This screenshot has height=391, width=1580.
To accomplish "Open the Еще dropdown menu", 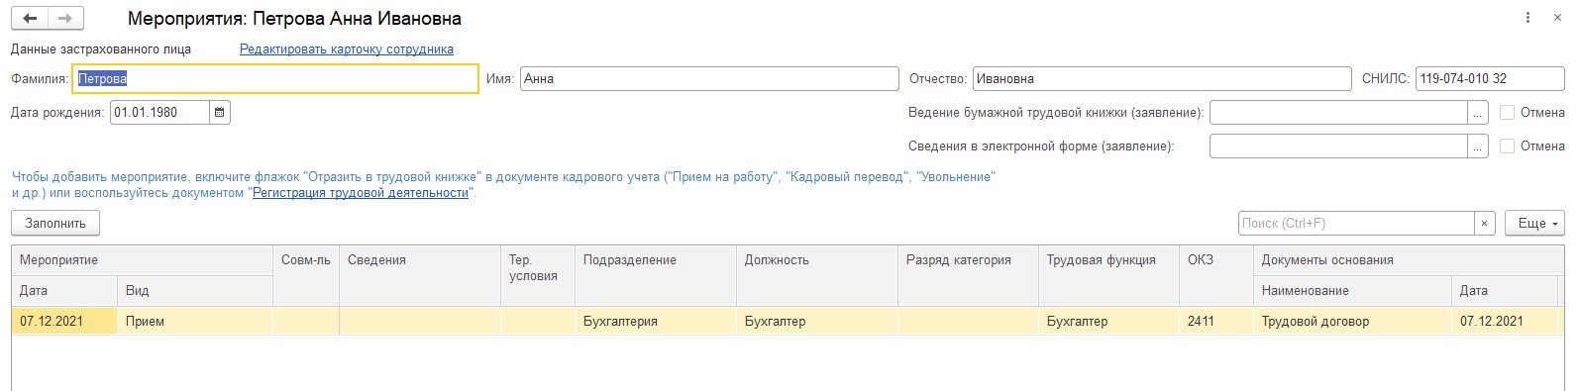I will point(1534,224).
